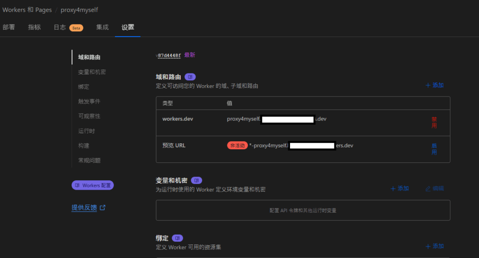Switch to the 集成 tab
The height and width of the screenshot is (258, 479).
point(102,27)
